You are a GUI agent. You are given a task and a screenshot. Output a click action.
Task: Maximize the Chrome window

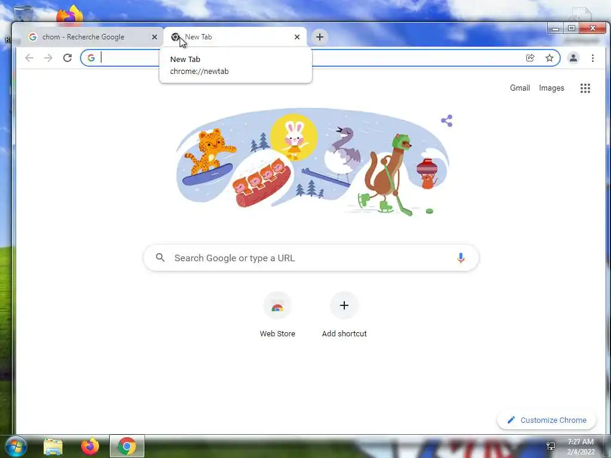(571, 29)
